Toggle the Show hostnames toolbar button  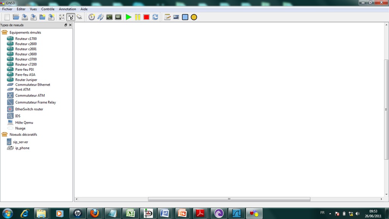(x=71, y=17)
